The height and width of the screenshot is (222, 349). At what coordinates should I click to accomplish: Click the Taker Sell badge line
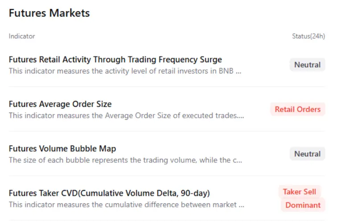(300, 192)
